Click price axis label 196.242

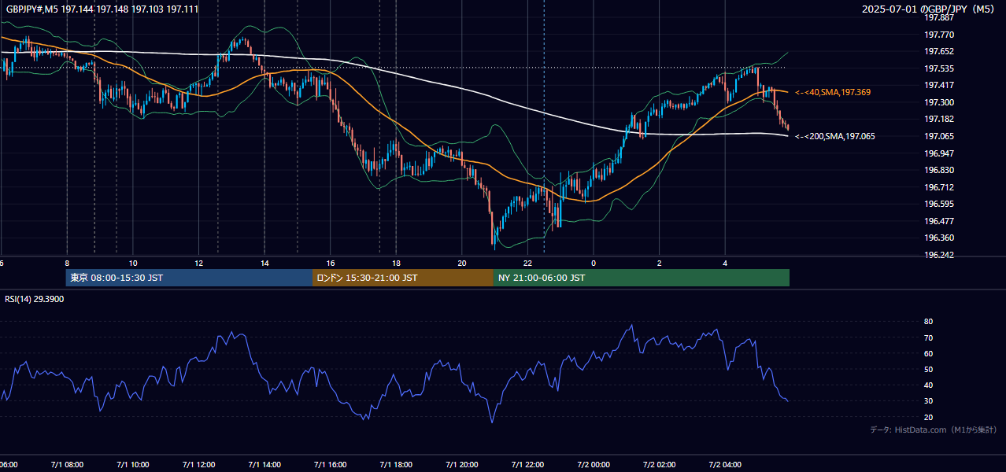[x=938, y=256]
